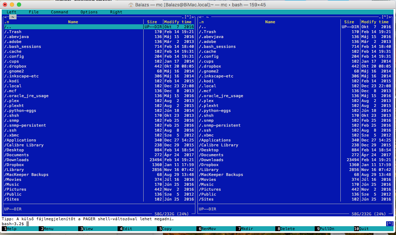This screenshot has width=396, height=235.
Task: Select /.bash_sessions in the left panel
Action: (x=99, y=46)
